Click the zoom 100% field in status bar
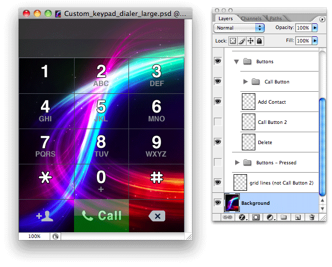The image size is (332, 267). [34, 236]
